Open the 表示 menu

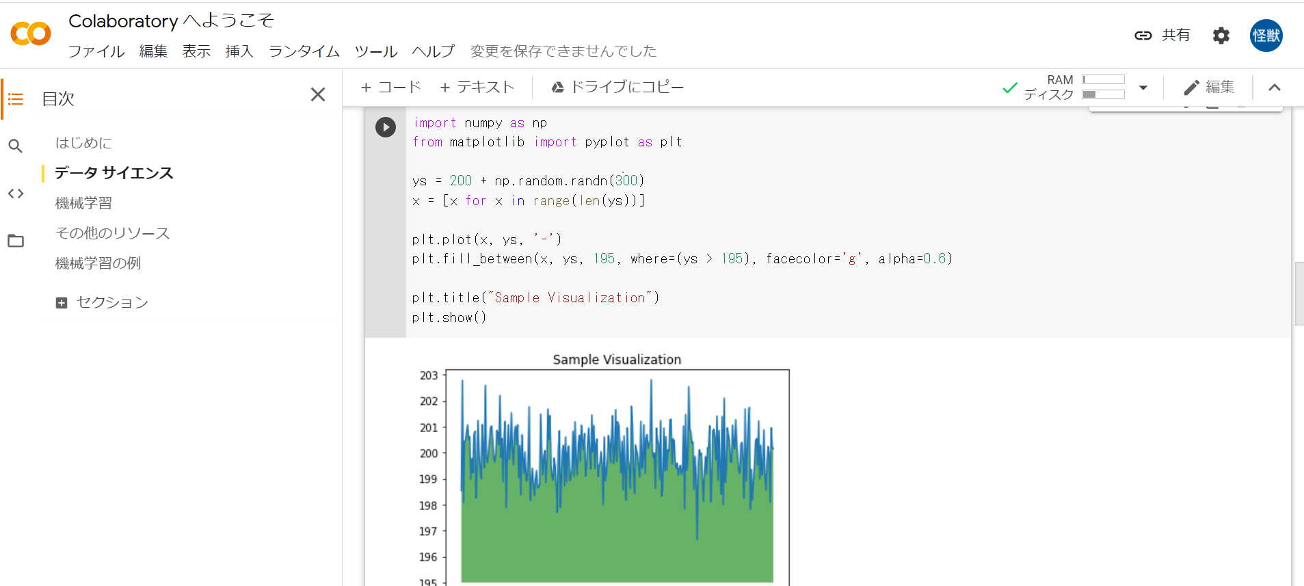point(196,51)
